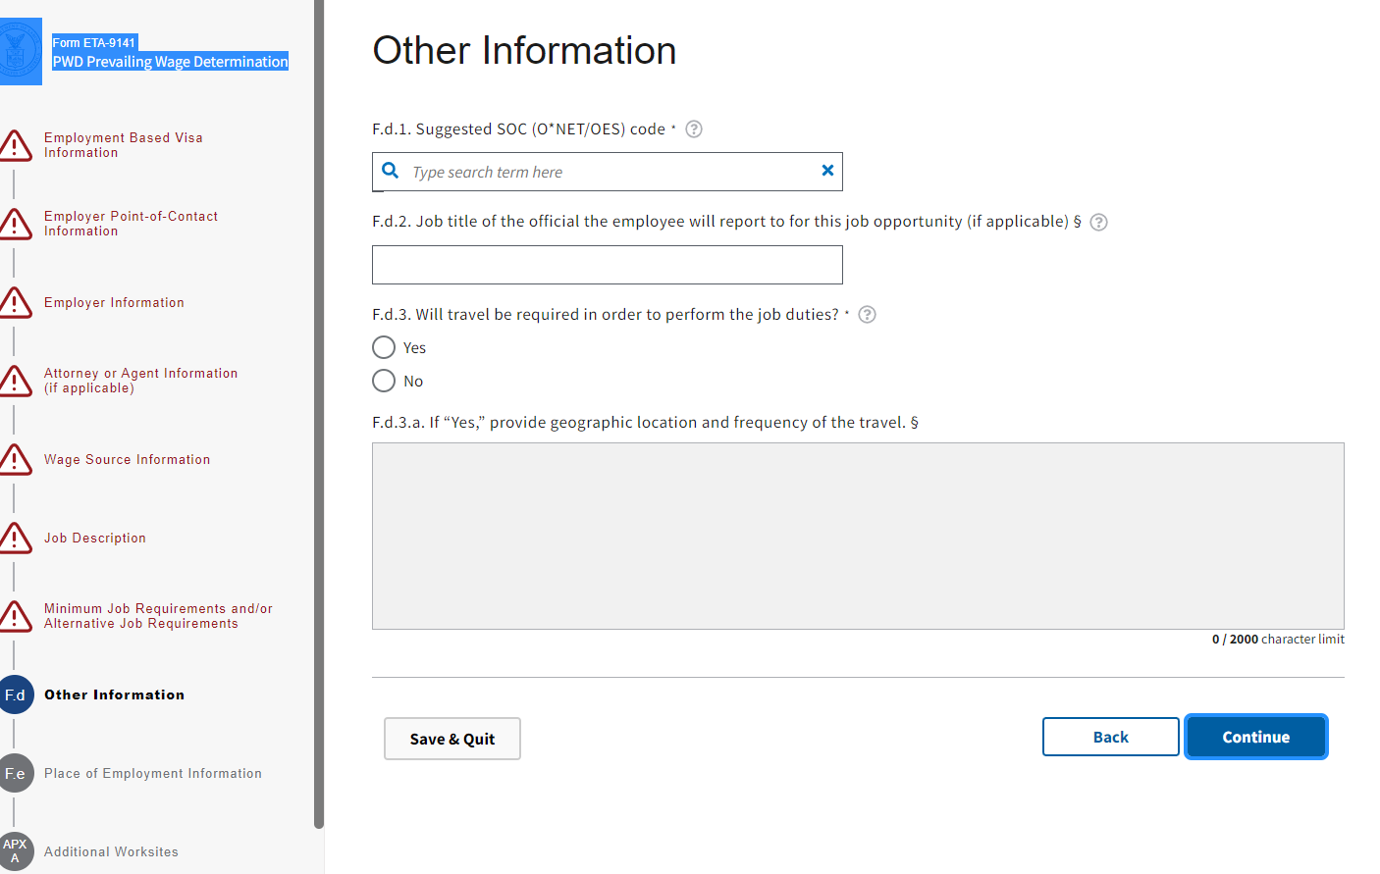1380x874 pixels.
Task: Click the F.d step circle icon
Action: point(16,694)
